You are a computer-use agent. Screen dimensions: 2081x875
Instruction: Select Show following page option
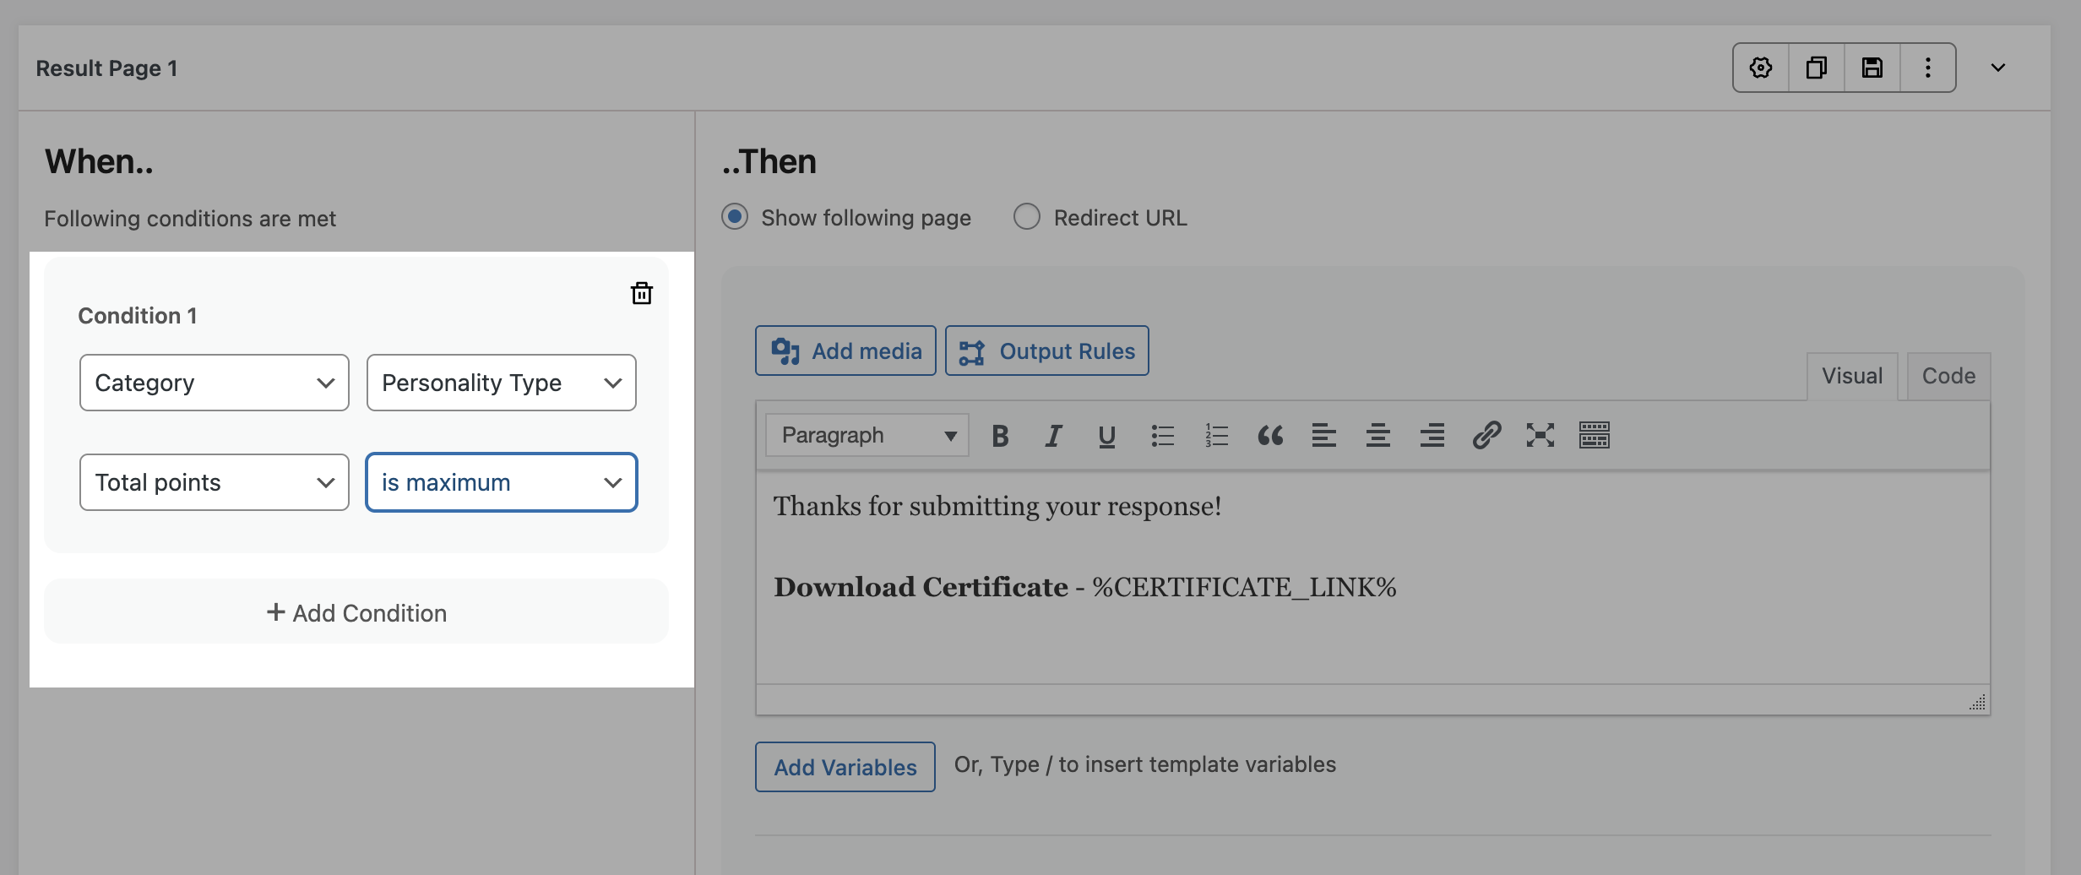pos(735,217)
